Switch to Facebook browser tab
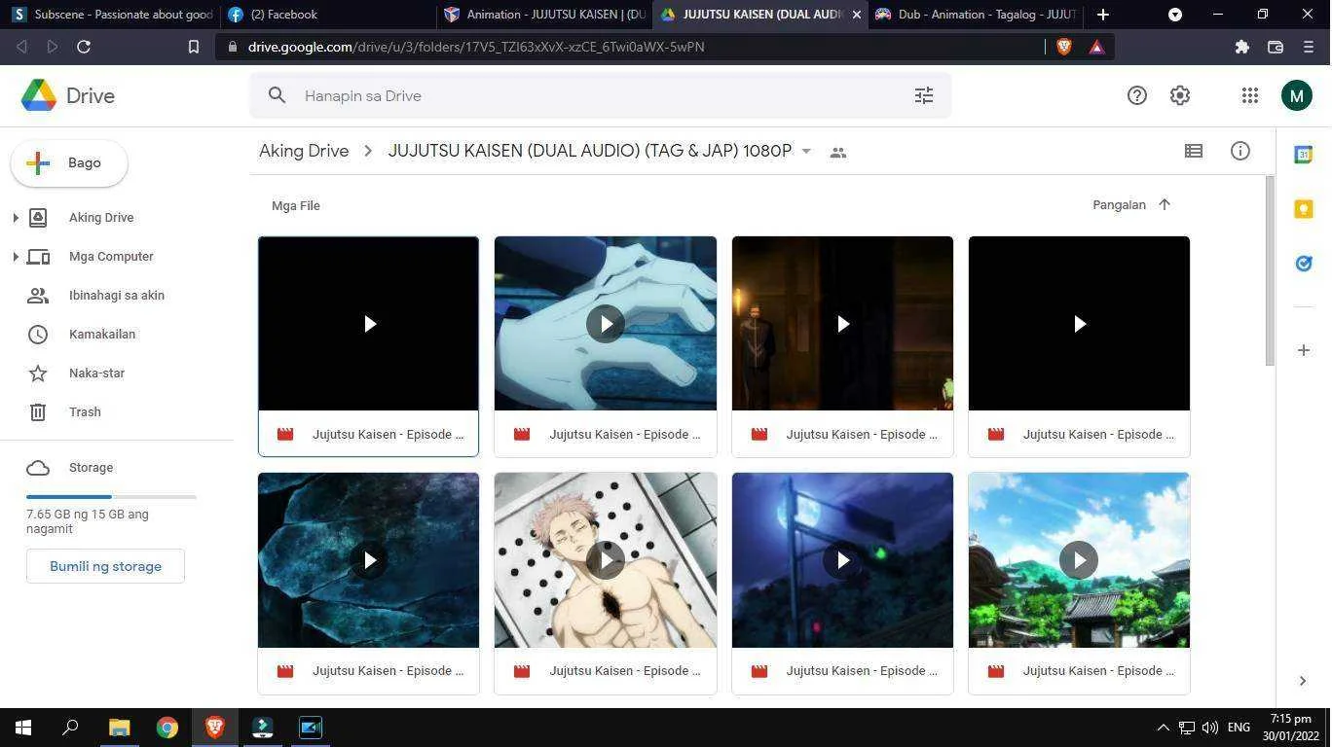1332x747 pixels. 326,15
